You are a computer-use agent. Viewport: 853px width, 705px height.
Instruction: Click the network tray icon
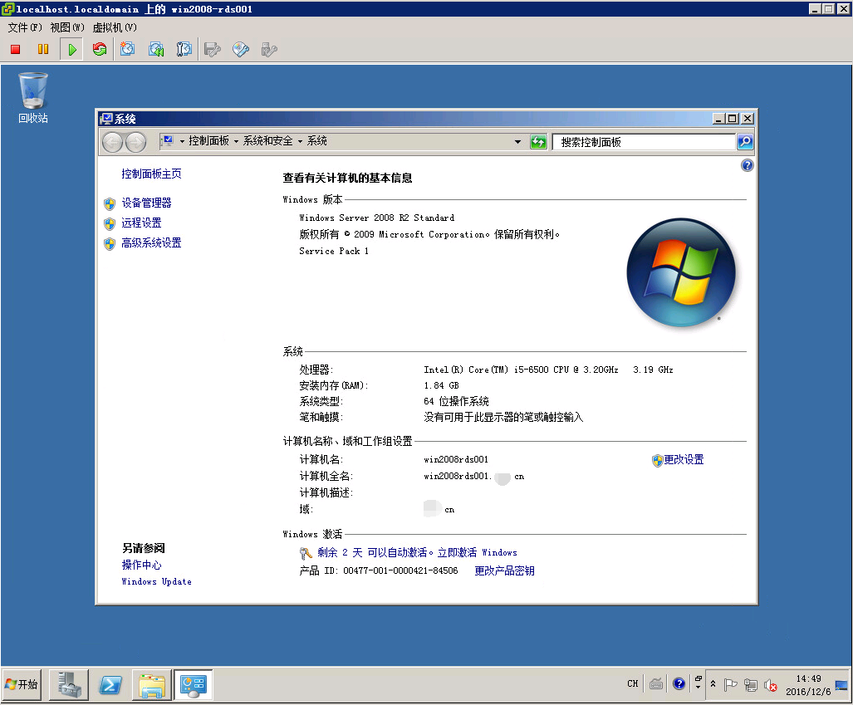pos(751,685)
